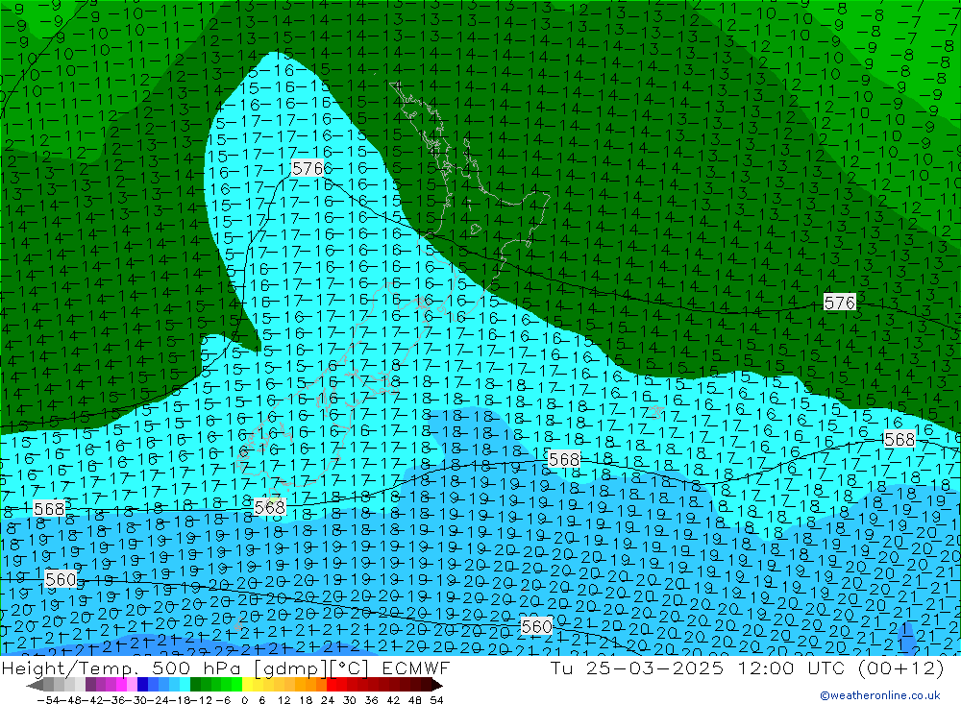This screenshot has width=961, height=704.
Task: Pick the dark blue swatch above -30 in the legend
Action: point(142,685)
